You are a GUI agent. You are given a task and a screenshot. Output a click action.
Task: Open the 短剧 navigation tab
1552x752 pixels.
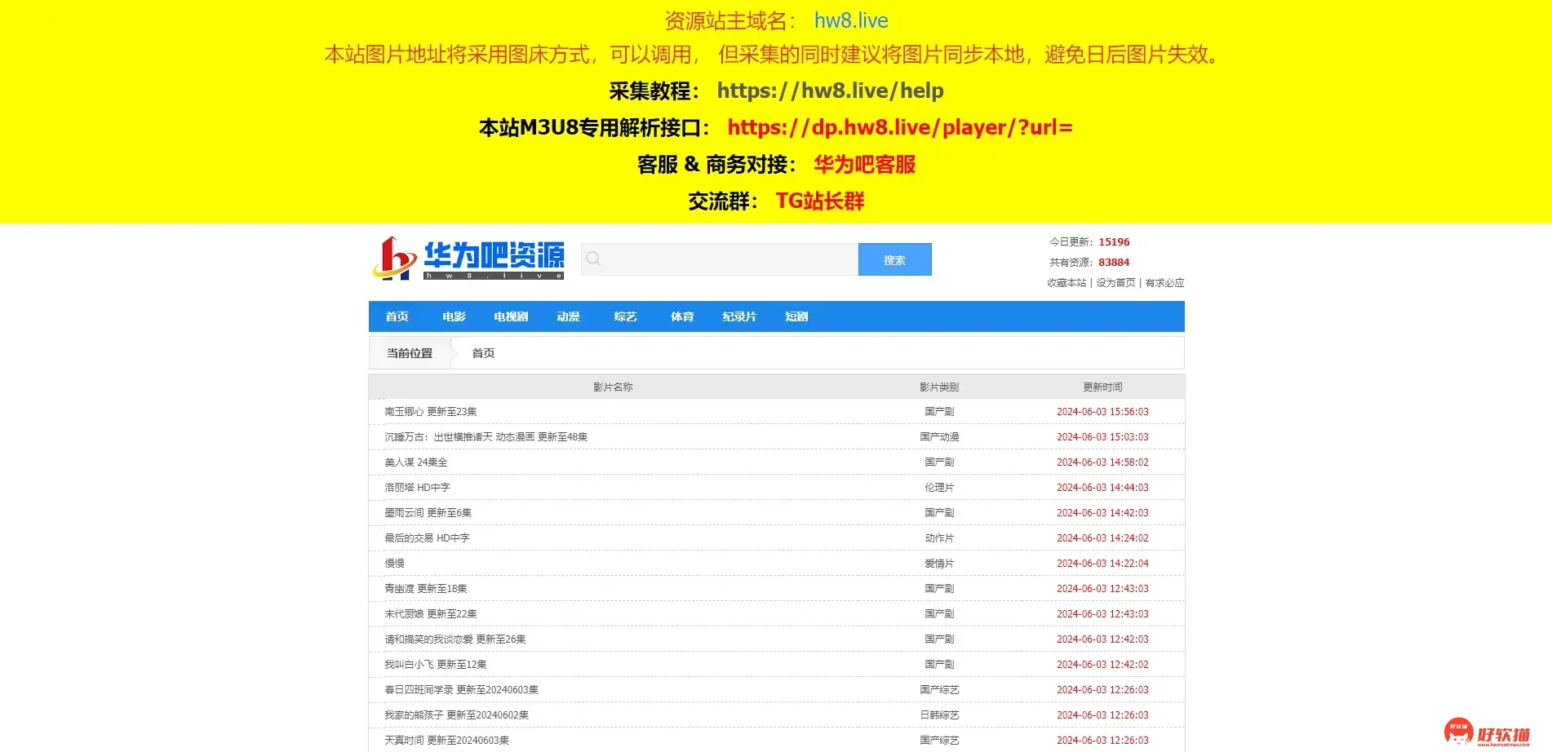click(x=796, y=316)
